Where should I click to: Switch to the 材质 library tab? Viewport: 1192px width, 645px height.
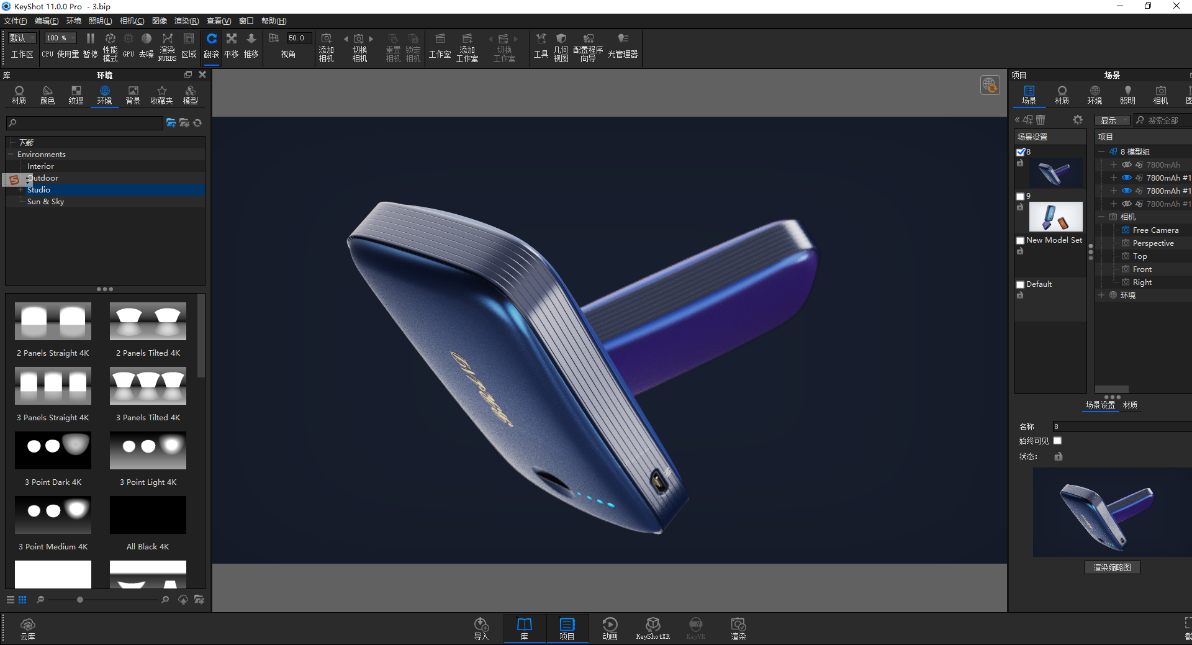[x=19, y=95]
